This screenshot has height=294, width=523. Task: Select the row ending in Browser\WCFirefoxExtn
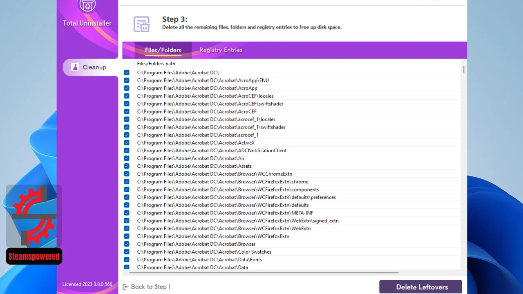tap(292, 236)
